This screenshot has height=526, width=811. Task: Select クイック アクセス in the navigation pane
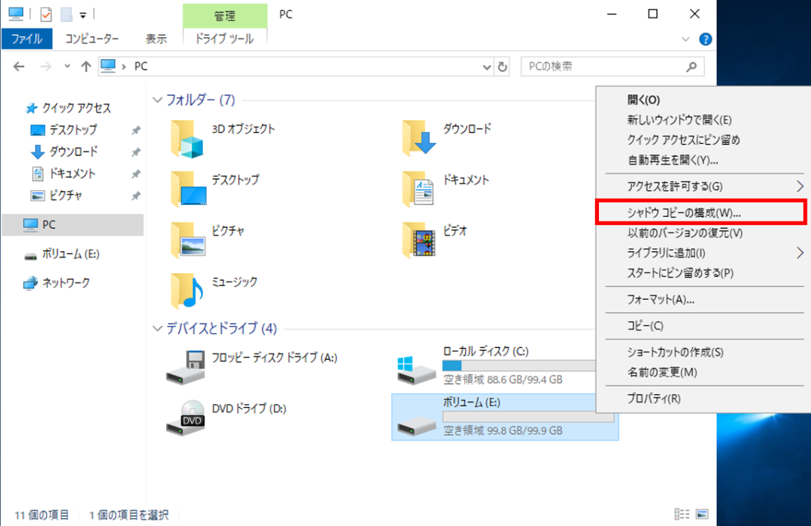(68, 108)
